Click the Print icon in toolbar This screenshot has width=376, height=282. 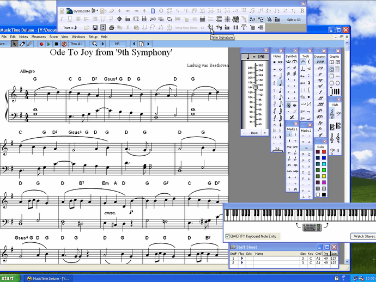tap(111, 28)
